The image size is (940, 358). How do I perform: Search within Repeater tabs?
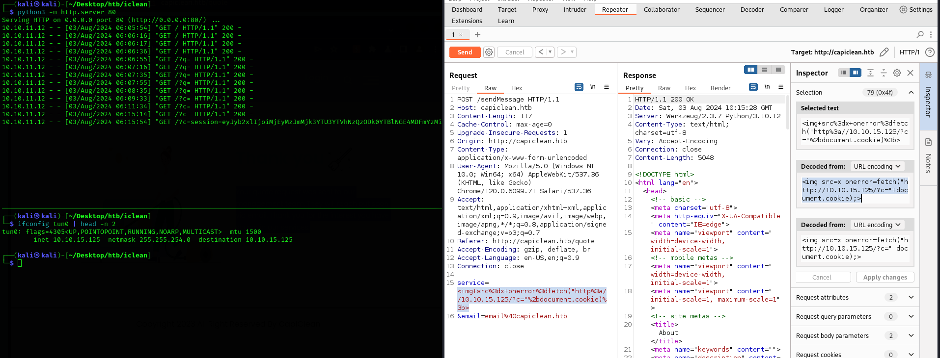pyautogui.click(x=920, y=34)
